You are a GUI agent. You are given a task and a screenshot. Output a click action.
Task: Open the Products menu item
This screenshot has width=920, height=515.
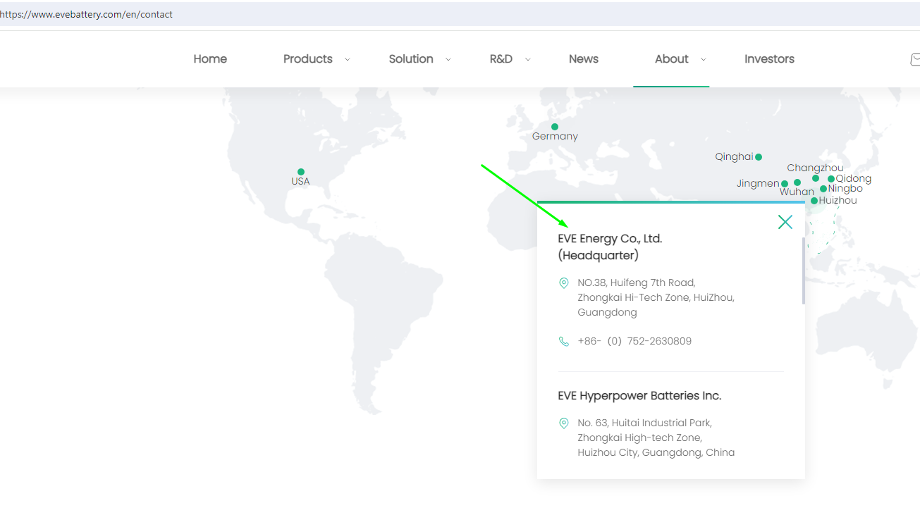point(308,59)
